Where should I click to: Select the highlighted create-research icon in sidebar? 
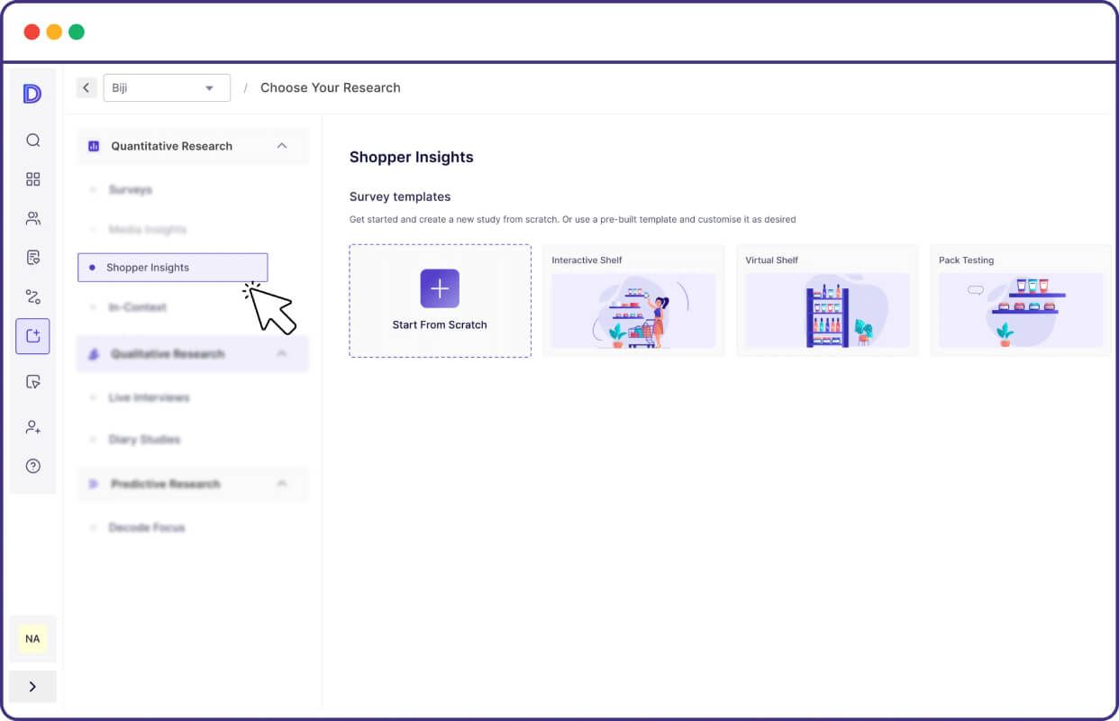[x=33, y=336]
